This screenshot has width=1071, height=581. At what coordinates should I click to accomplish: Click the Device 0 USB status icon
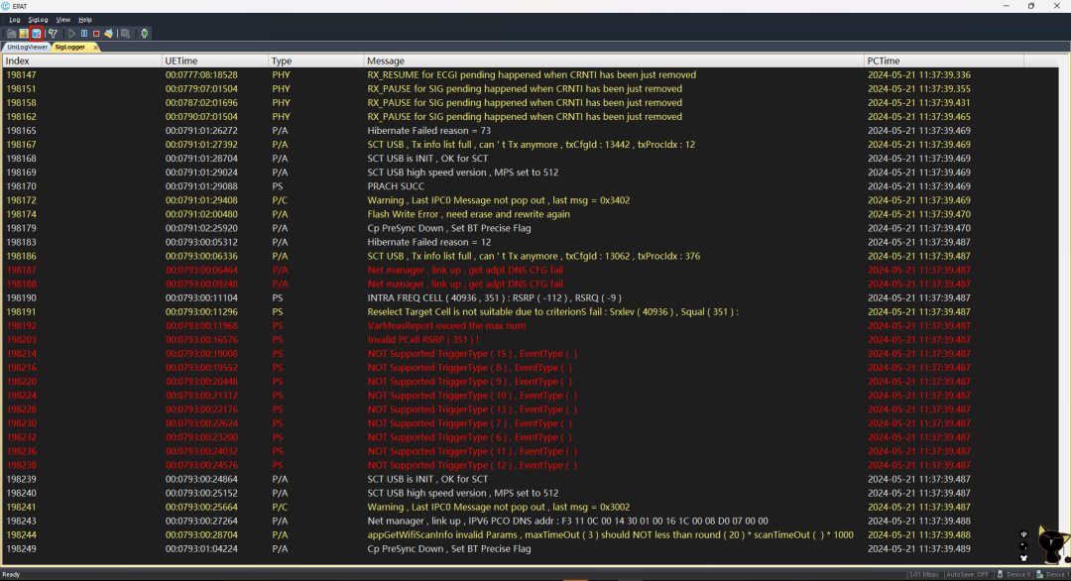point(1000,574)
